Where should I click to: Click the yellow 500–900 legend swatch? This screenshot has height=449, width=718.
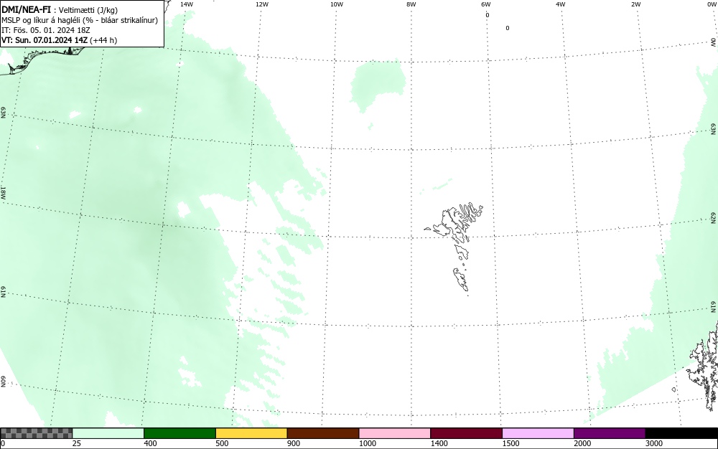pos(251,433)
